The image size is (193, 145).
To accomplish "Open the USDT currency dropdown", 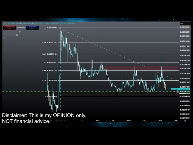I will point(182,23).
